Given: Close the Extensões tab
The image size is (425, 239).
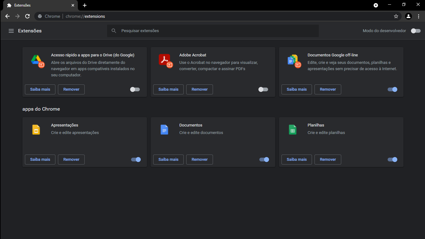Looking at the screenshot, I should pyautogui.click(x=73, y=5).
